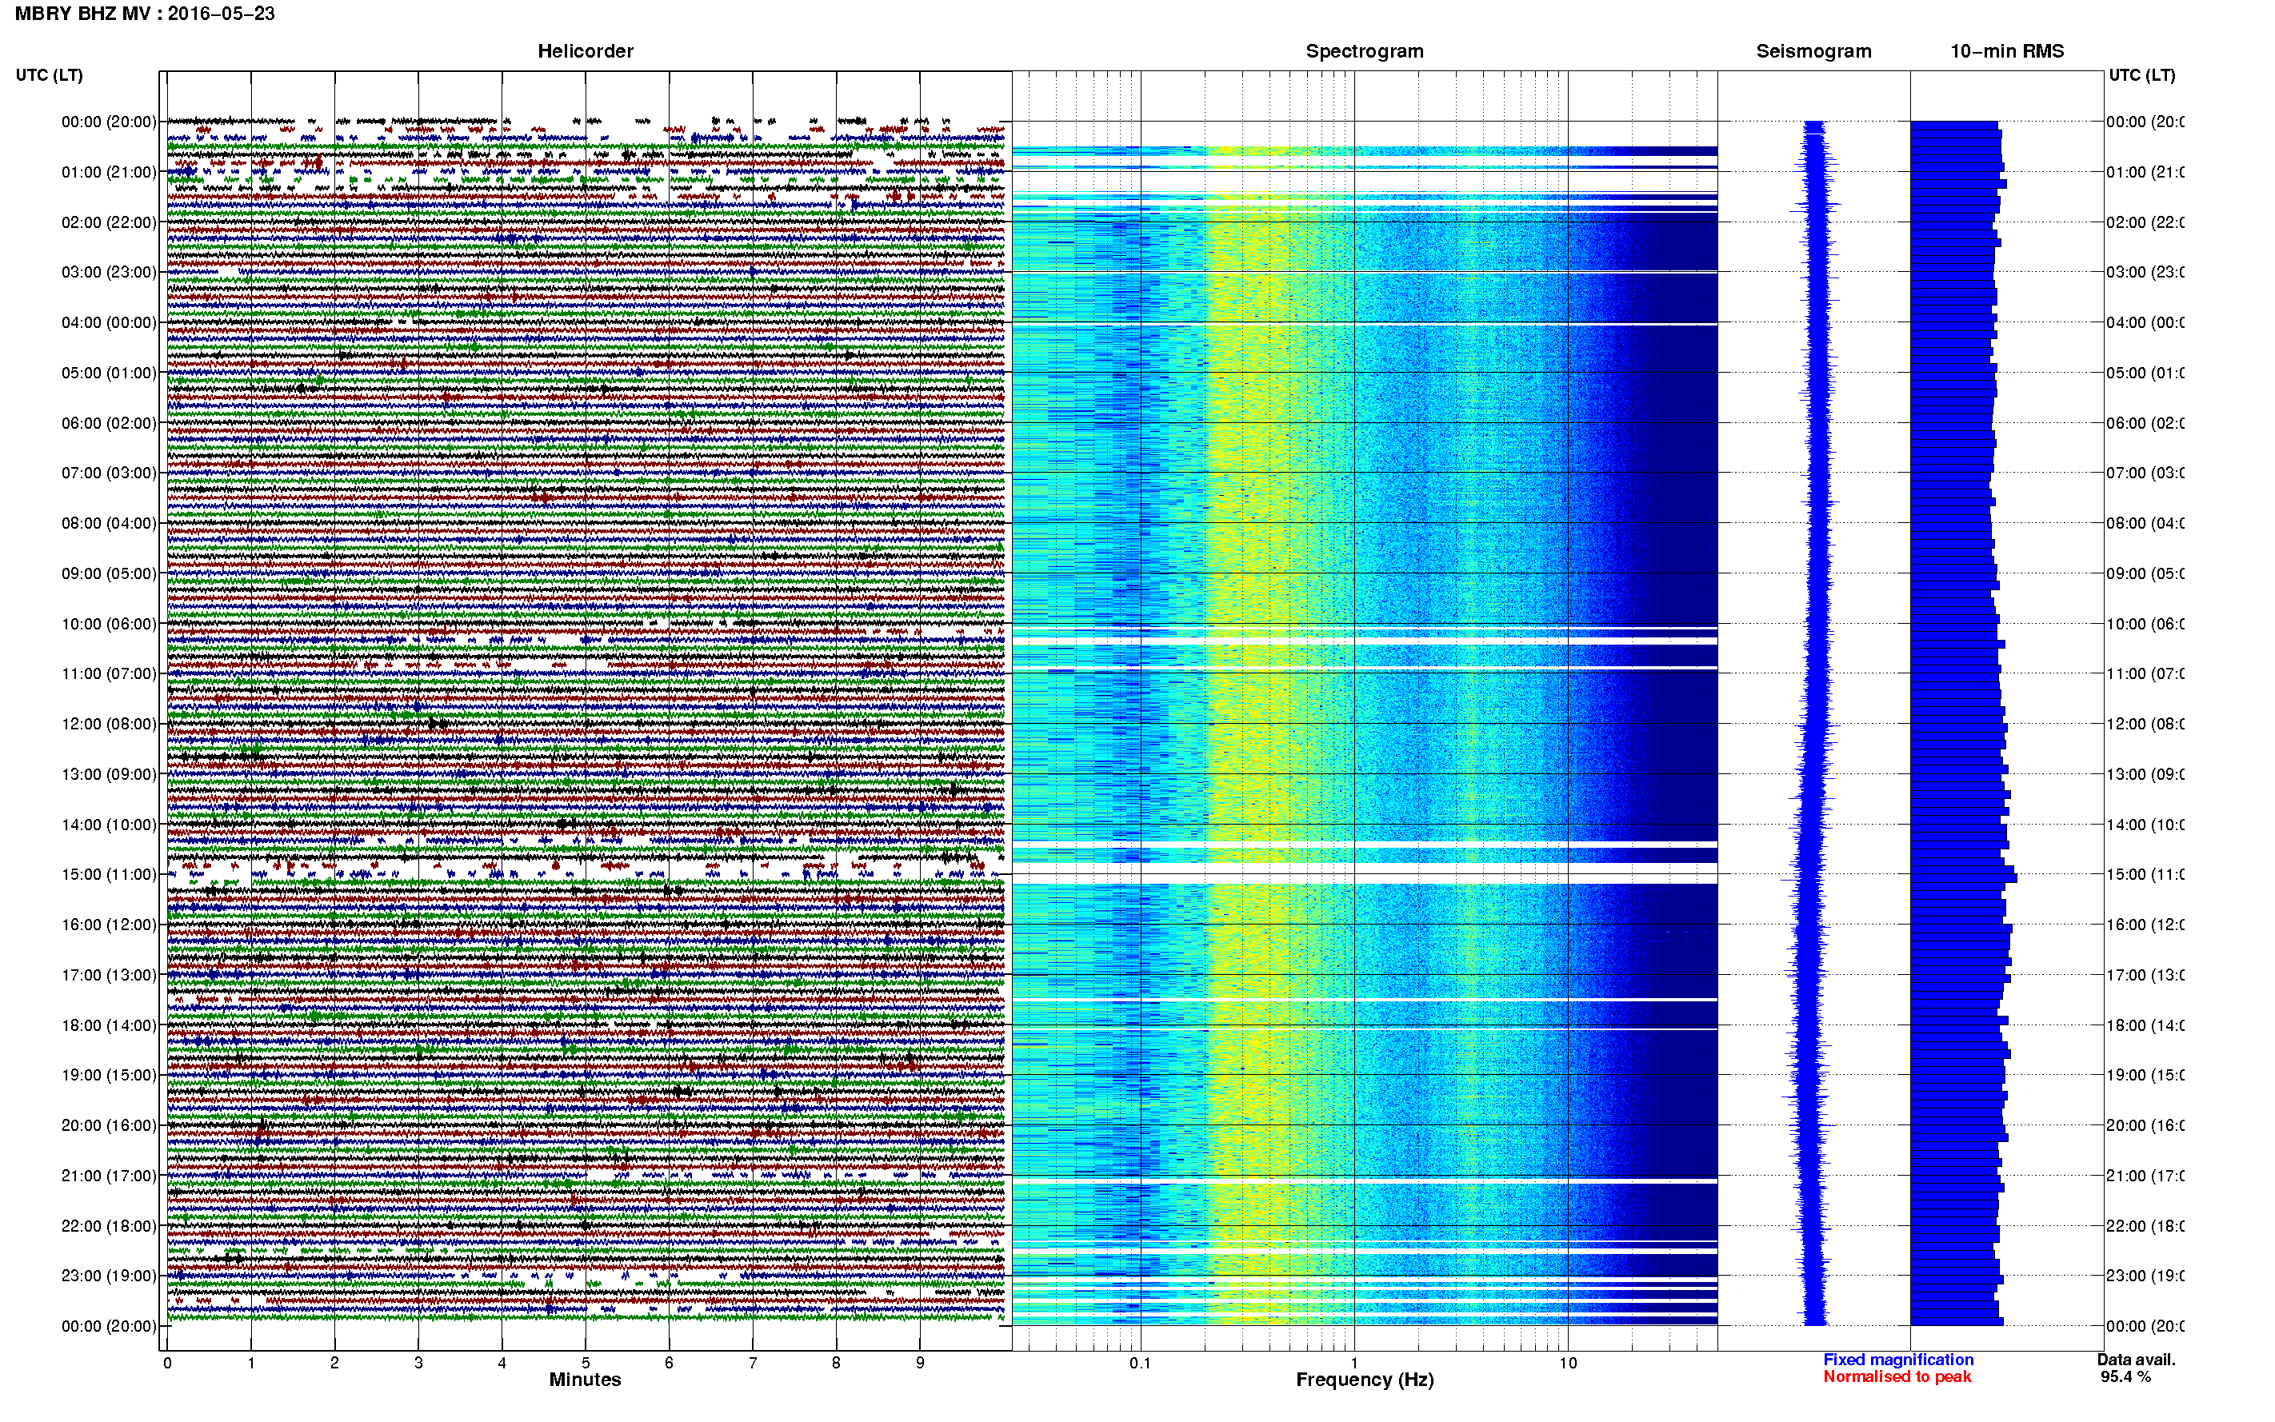Click the left axis label 07:00 (03:00)
This screenshot has height=1422, width=2275.
109,472
